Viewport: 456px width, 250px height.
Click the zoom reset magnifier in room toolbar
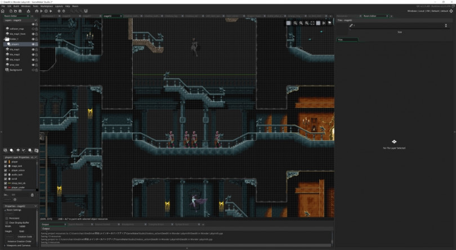pos(301,23)
